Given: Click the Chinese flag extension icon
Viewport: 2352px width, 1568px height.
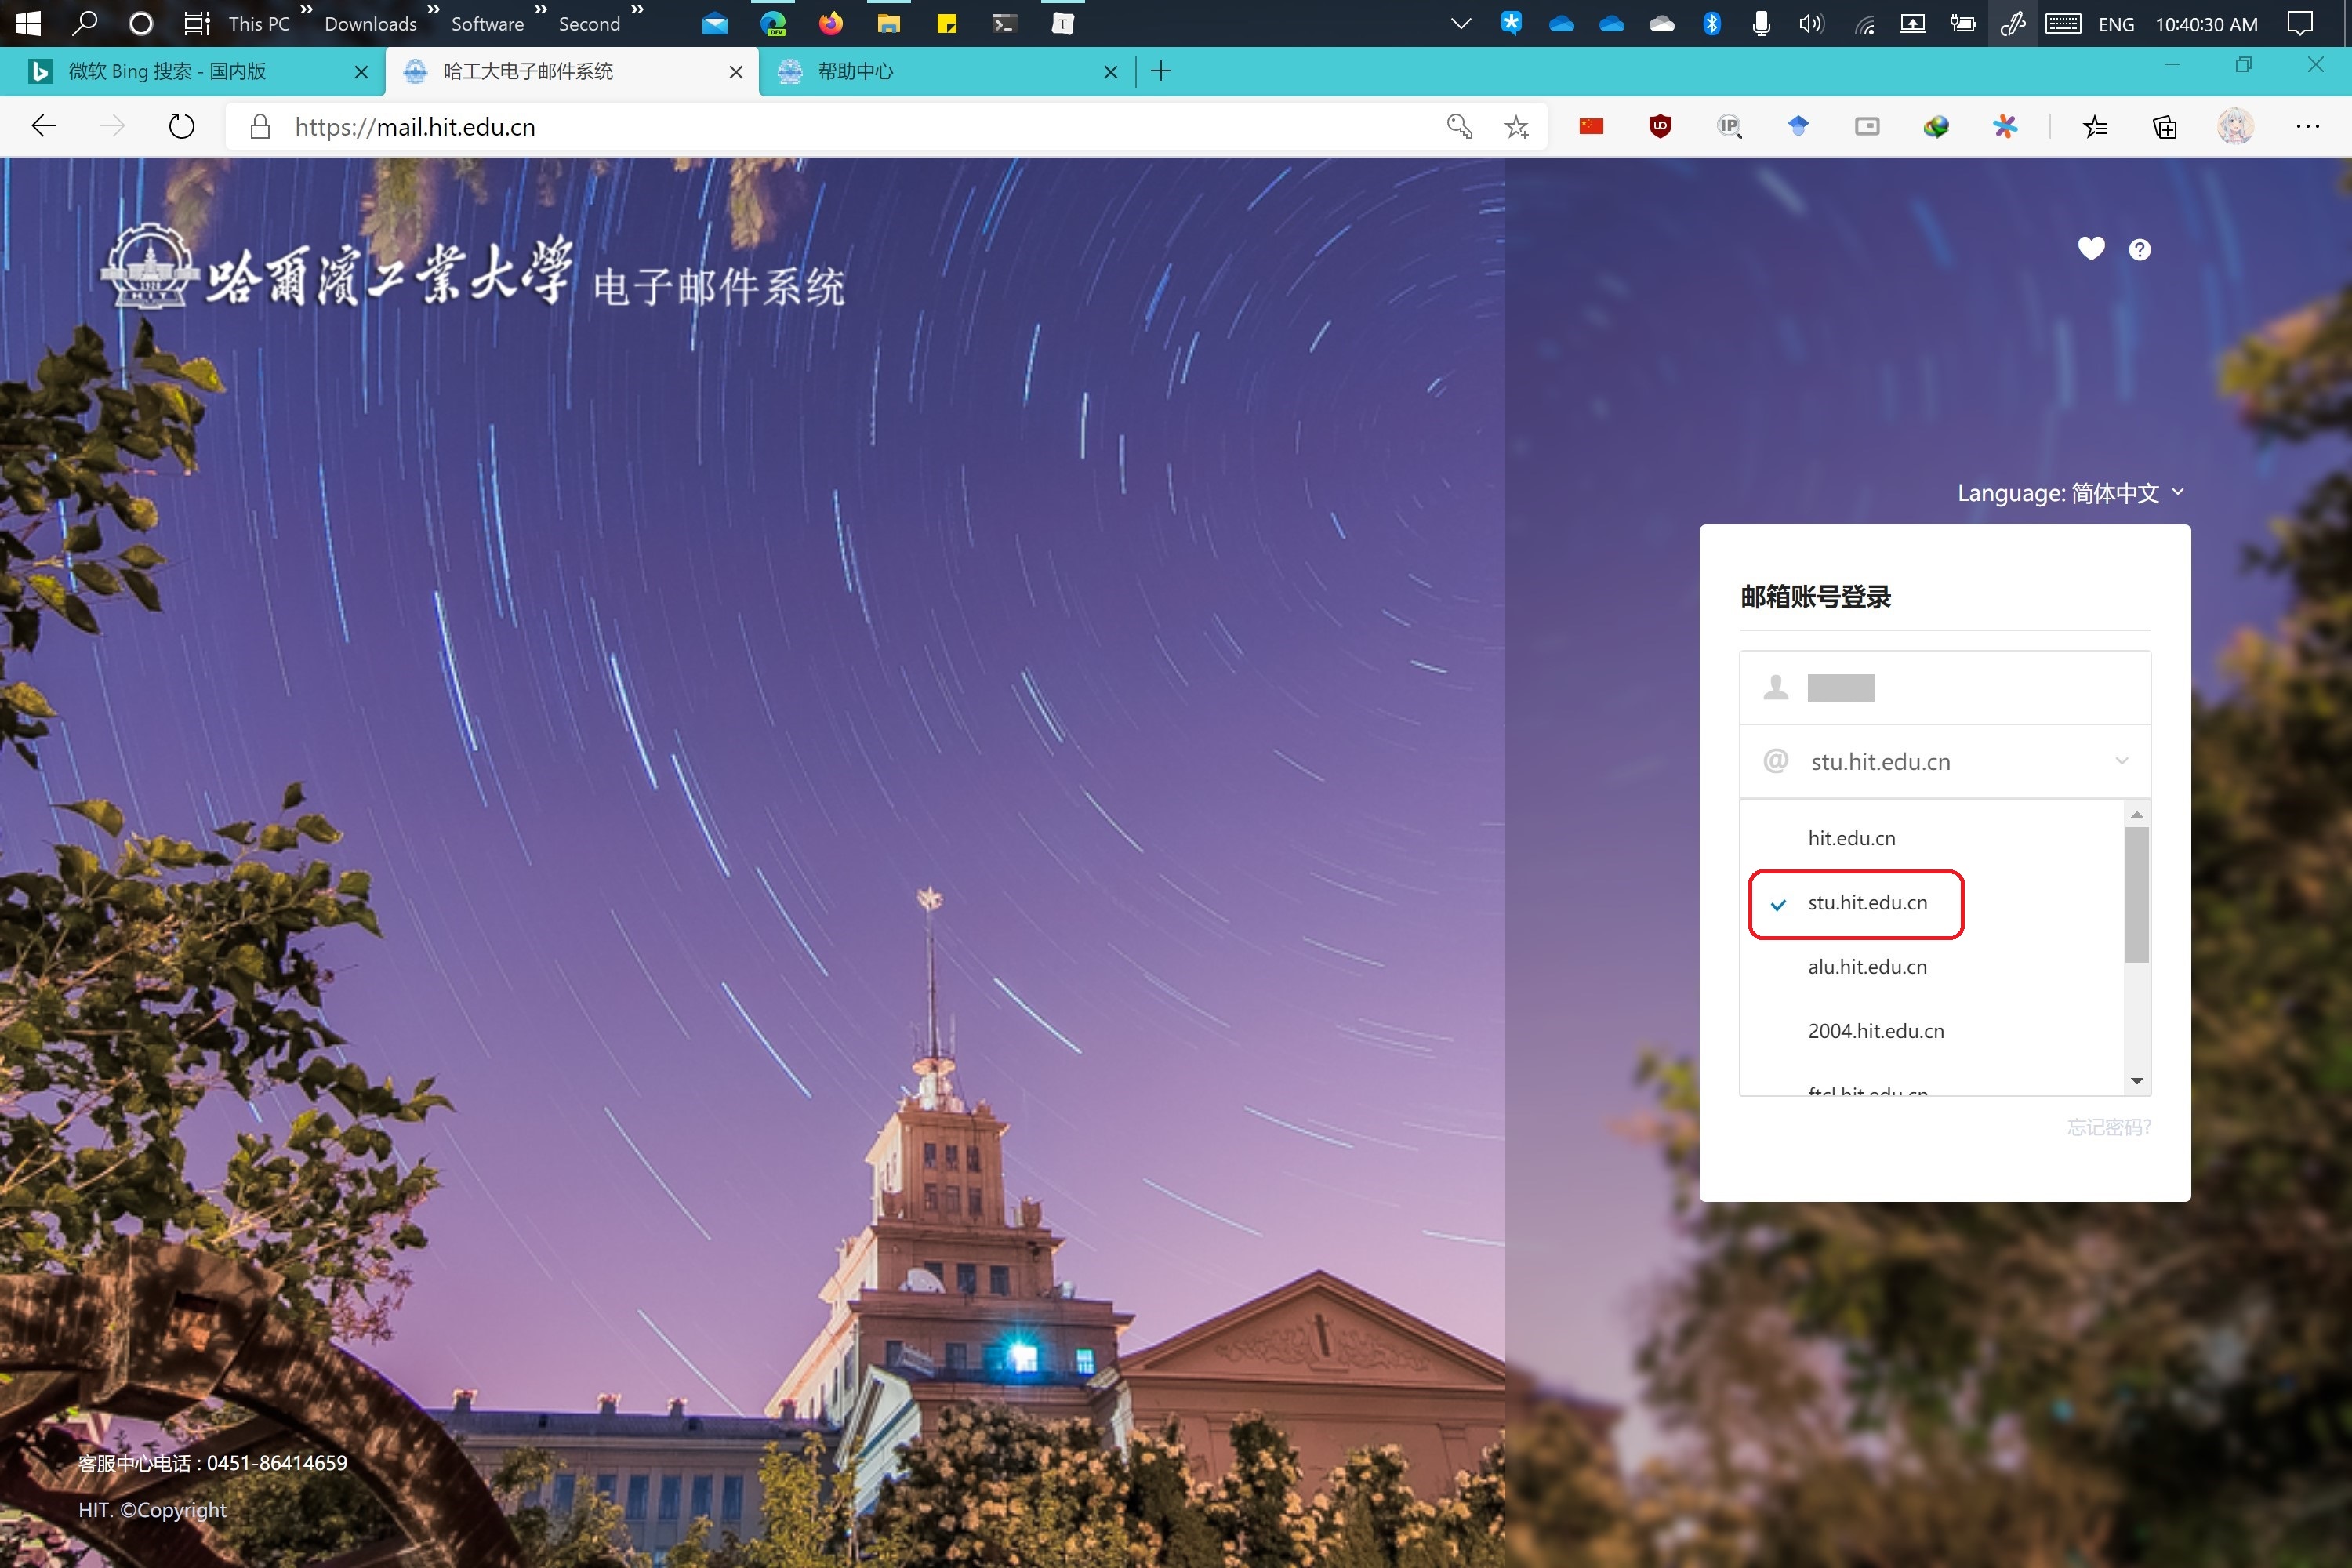Looking at the screenshot, I should coord(1591,126).
